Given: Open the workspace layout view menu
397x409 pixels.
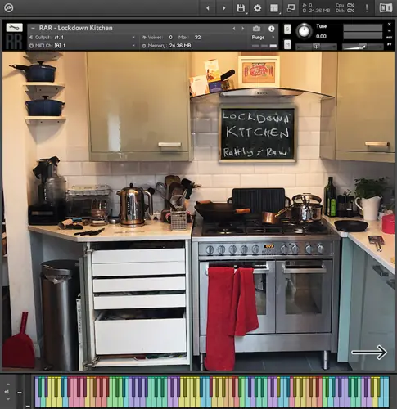Looking at the screenshot, I should pos(274,8).
